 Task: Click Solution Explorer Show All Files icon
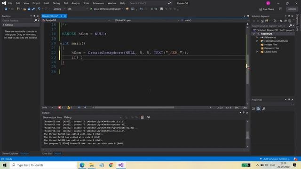tap(290, 21)
